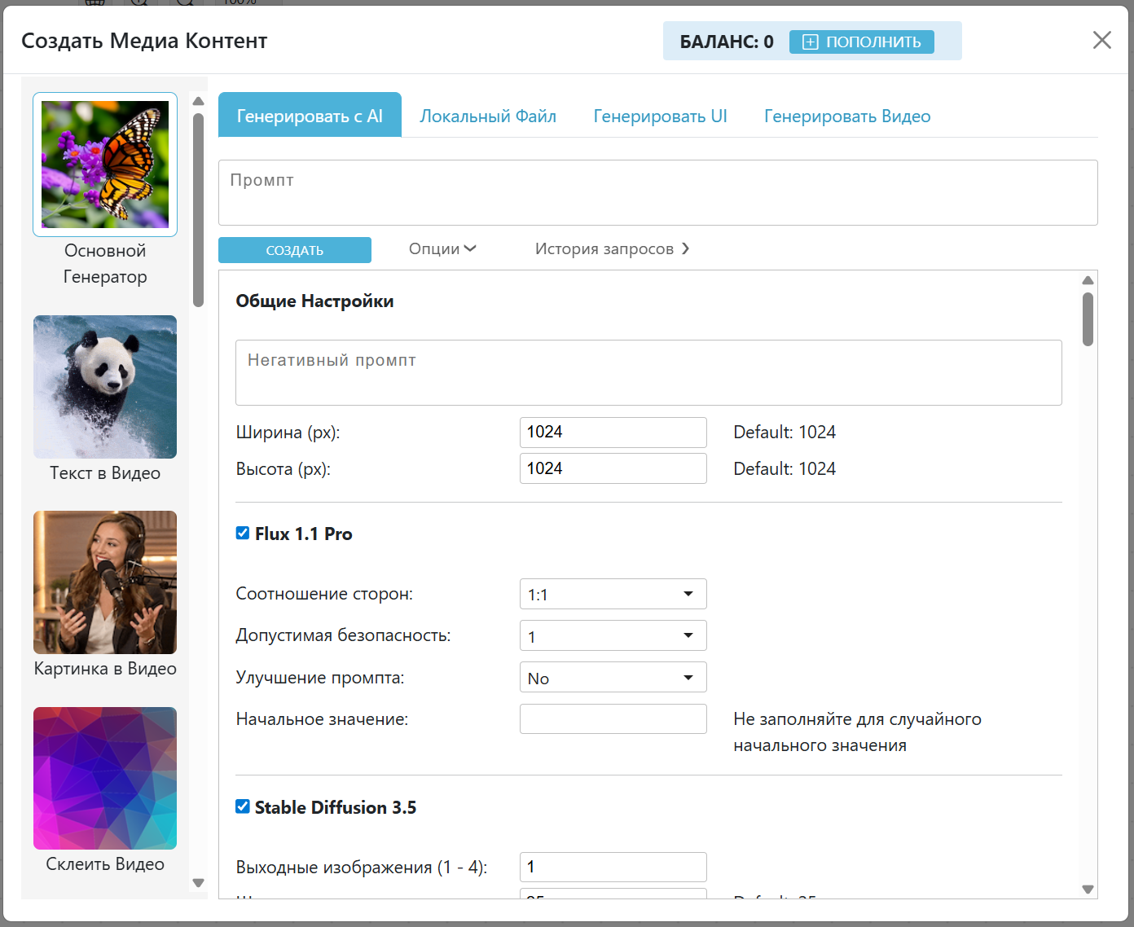Disable the Stable Diffusion 3.5 checkbox
This screenshot has height=927, width=1134.
(x=243, y=806)
